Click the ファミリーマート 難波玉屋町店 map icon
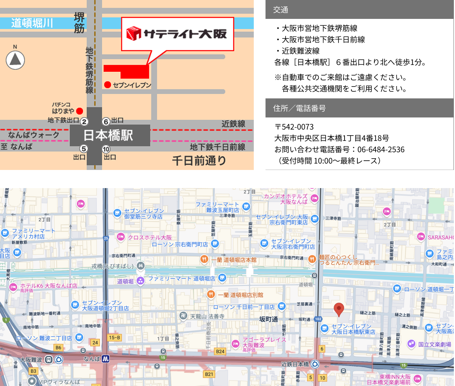 tap(246, 206)
